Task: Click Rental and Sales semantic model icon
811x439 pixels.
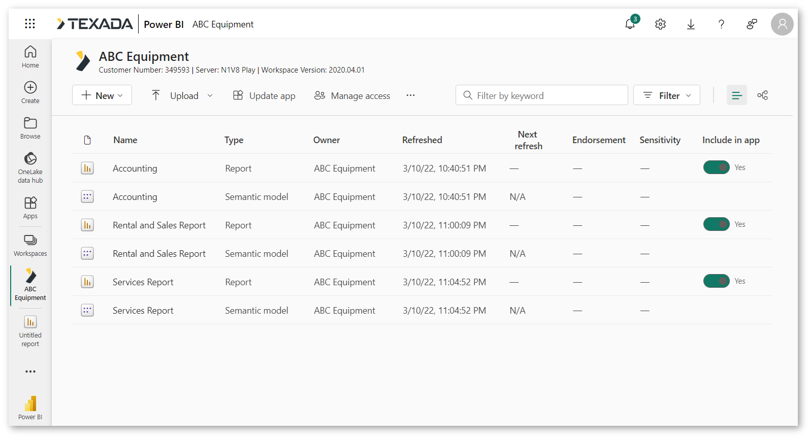Action: tap(87, 253)
